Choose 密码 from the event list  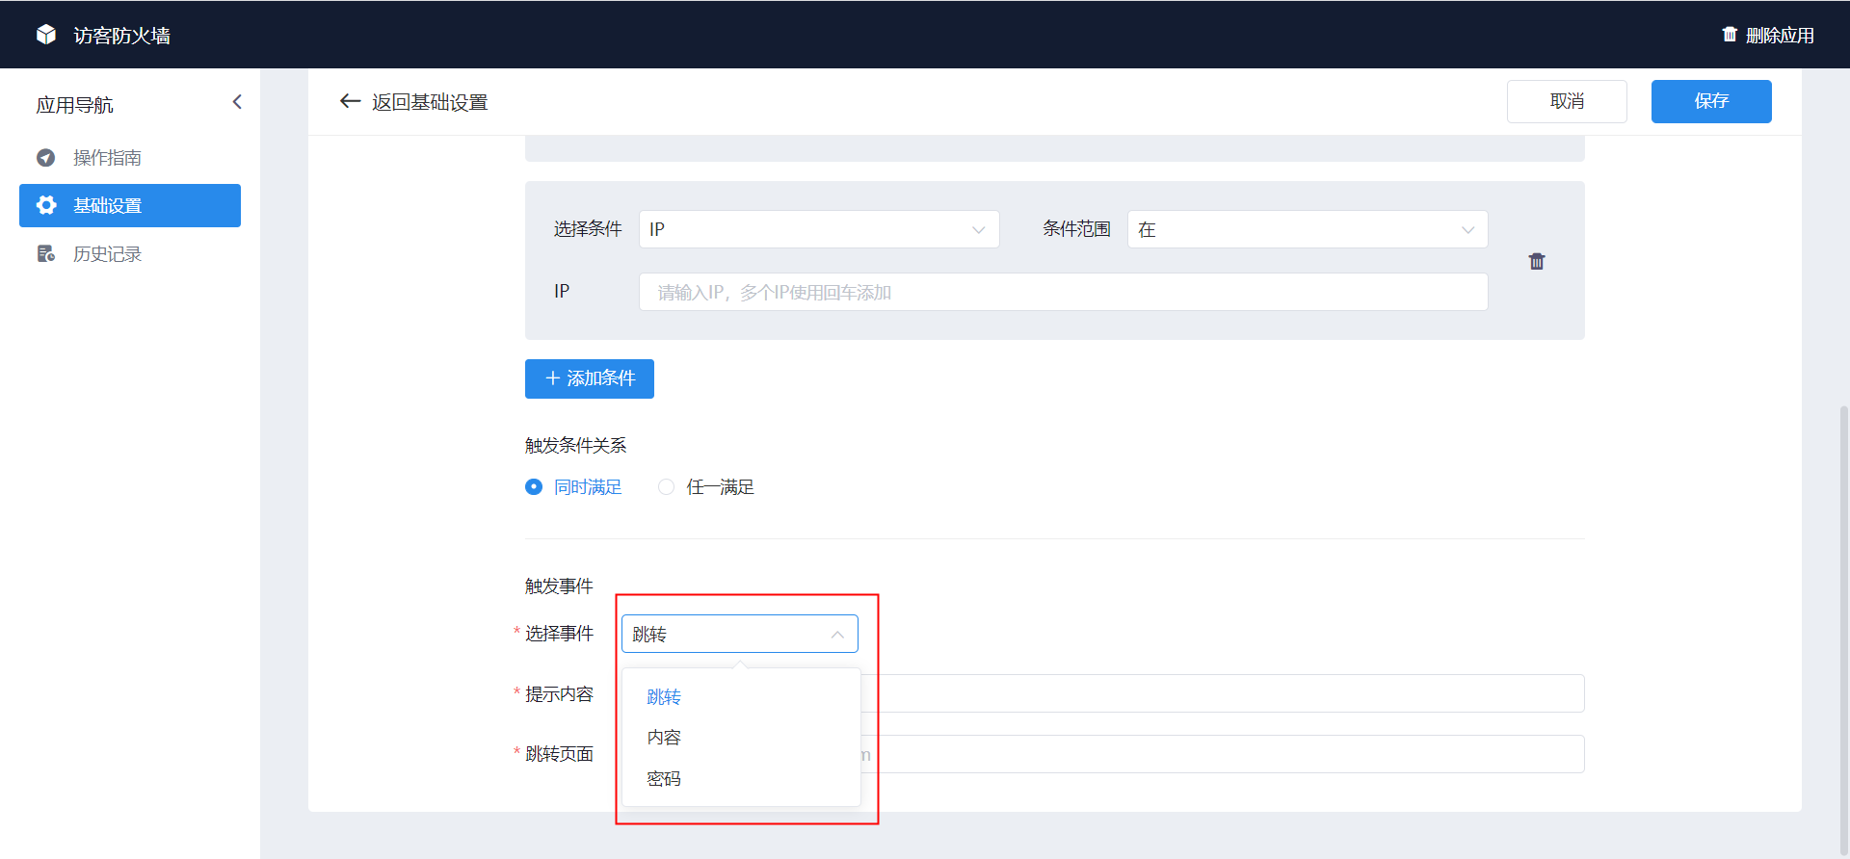pyautogui.click(x=741, y=778)
